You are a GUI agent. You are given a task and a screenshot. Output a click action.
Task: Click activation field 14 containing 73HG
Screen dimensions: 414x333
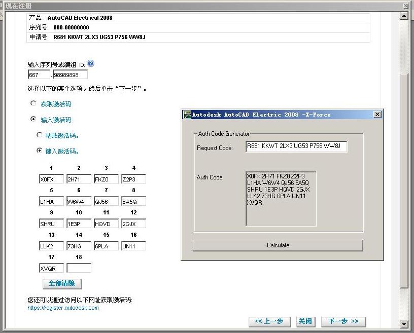(x=79, y=246)
